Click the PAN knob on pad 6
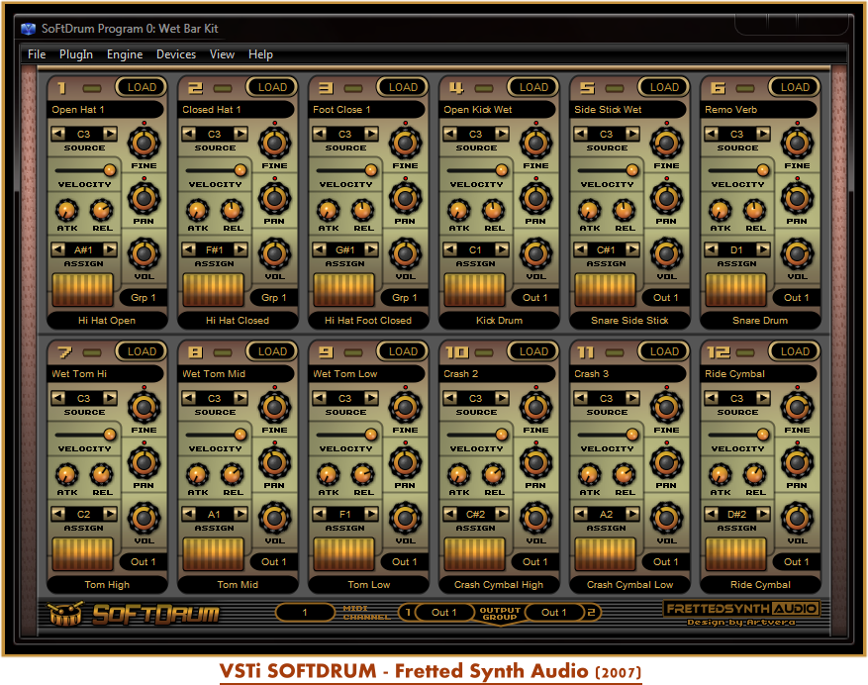868x685 pixels. [x=797, y=199]
